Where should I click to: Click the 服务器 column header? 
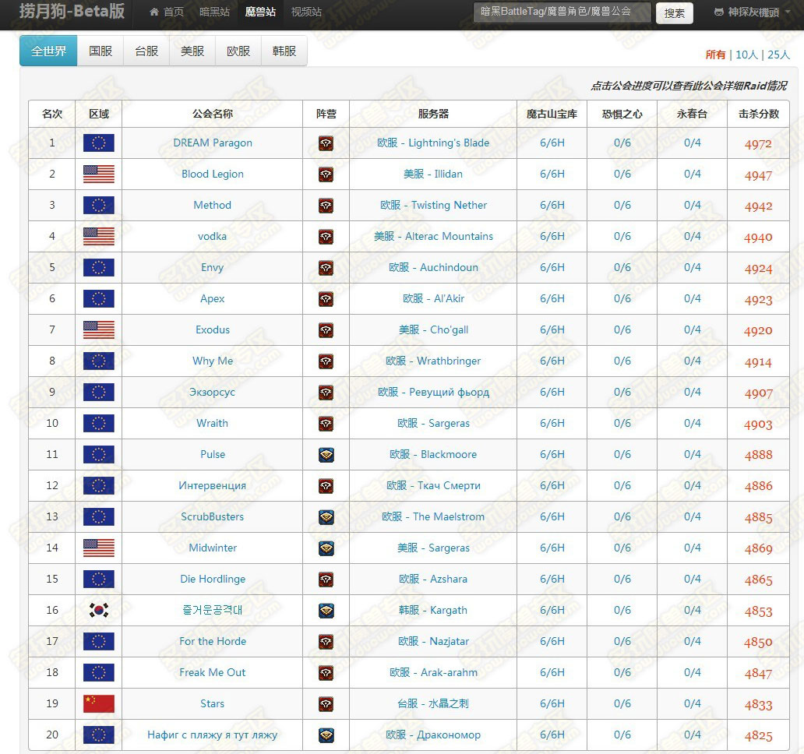(433, 114)
